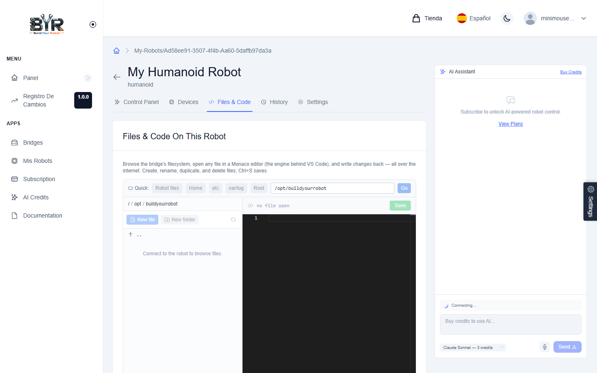The image size is (597, 373).
Task: Open the Español language selector
Action: [x=473, y=18]
